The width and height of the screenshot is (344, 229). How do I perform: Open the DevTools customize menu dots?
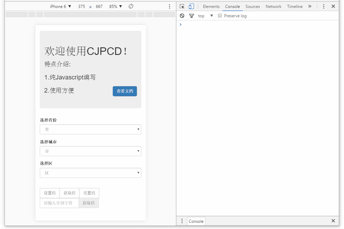(324, 6)
